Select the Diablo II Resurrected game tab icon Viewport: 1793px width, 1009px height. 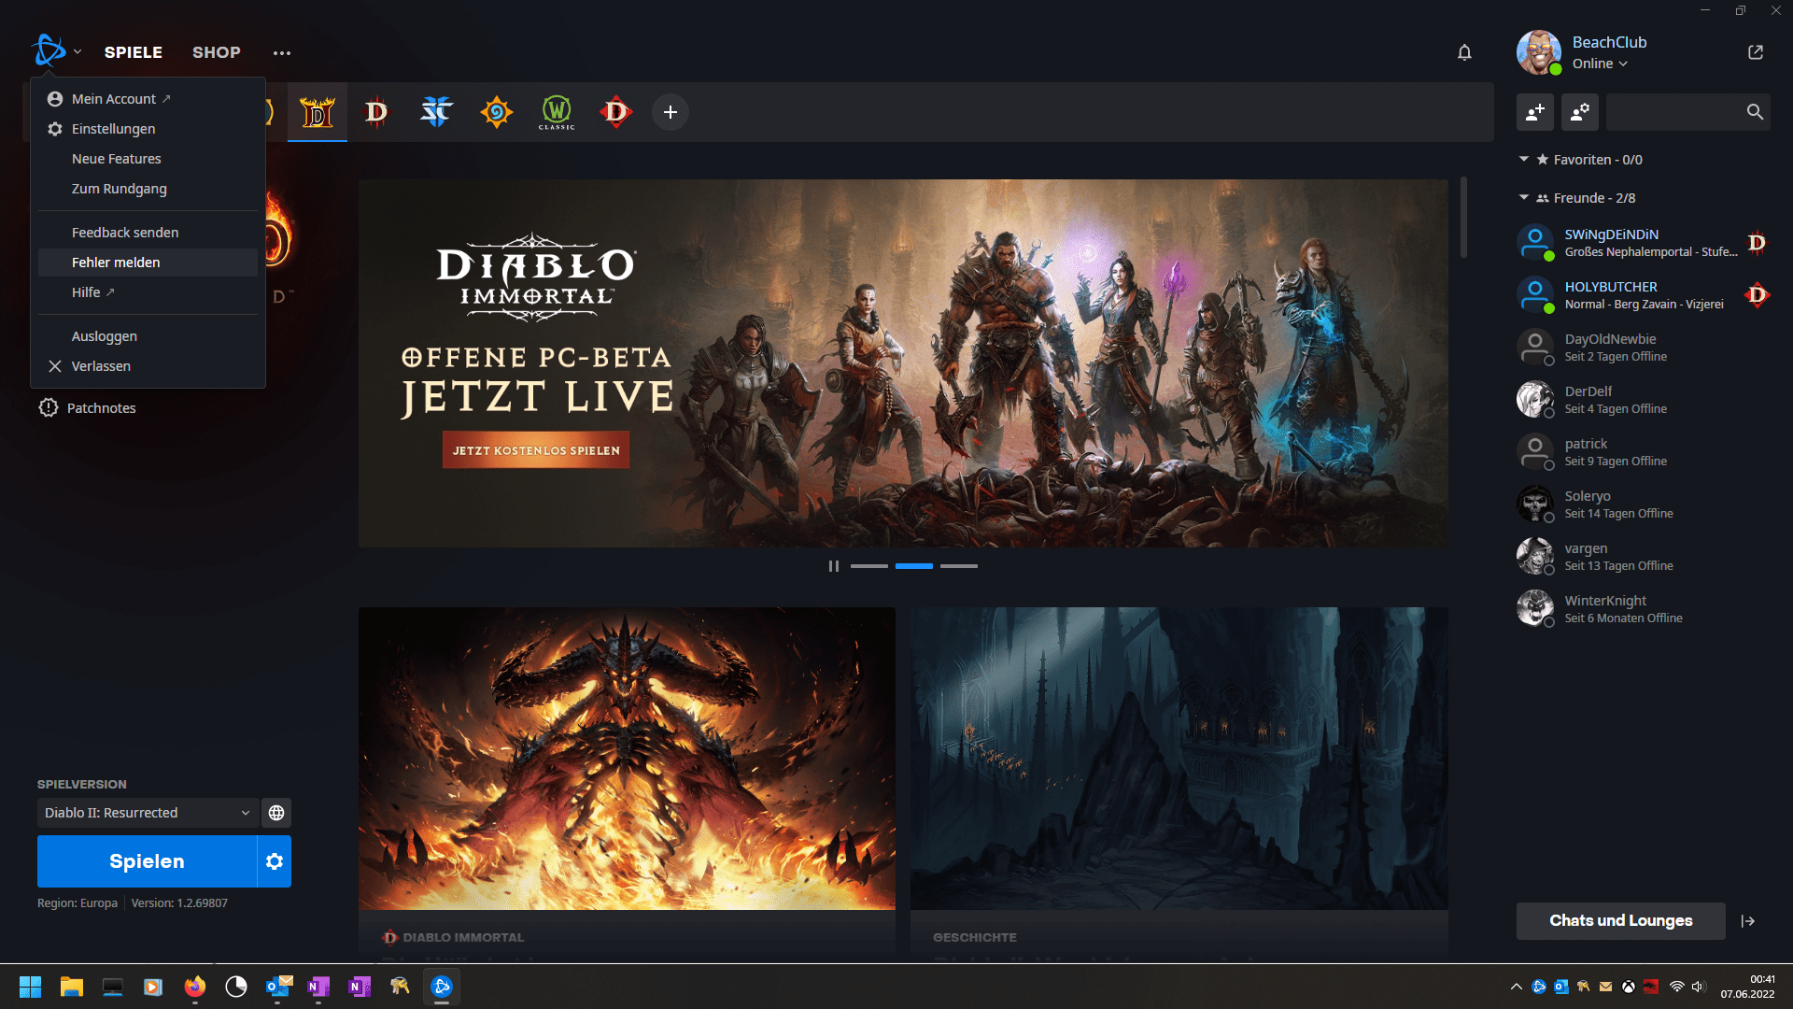tap(318, 112)
